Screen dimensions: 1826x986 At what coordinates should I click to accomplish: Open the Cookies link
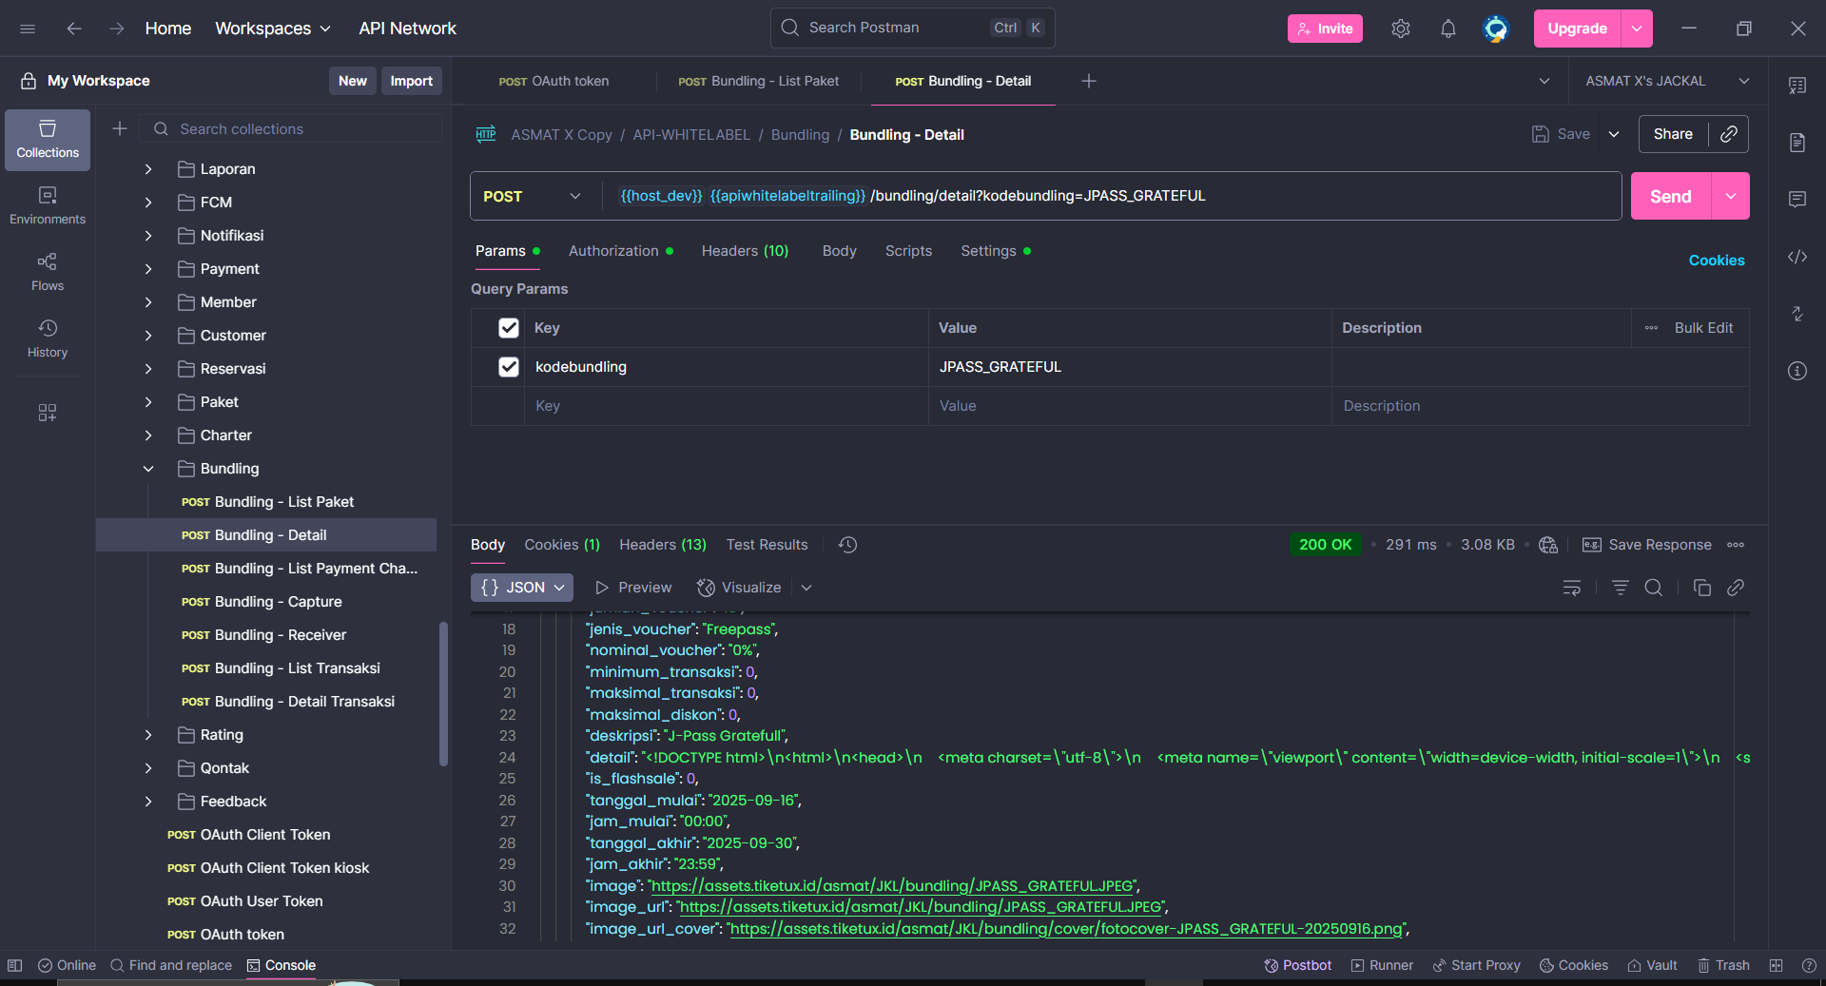(x=1717, y=261)
